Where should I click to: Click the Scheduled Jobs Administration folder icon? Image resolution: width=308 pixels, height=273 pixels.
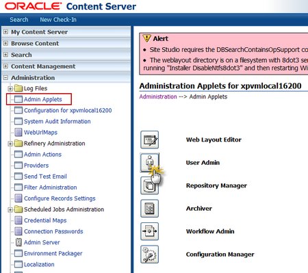(18, 209)
